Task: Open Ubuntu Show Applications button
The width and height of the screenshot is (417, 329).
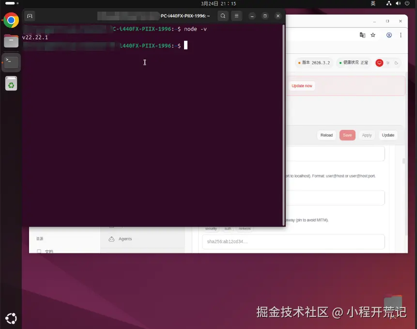Action: coord(11,318)
